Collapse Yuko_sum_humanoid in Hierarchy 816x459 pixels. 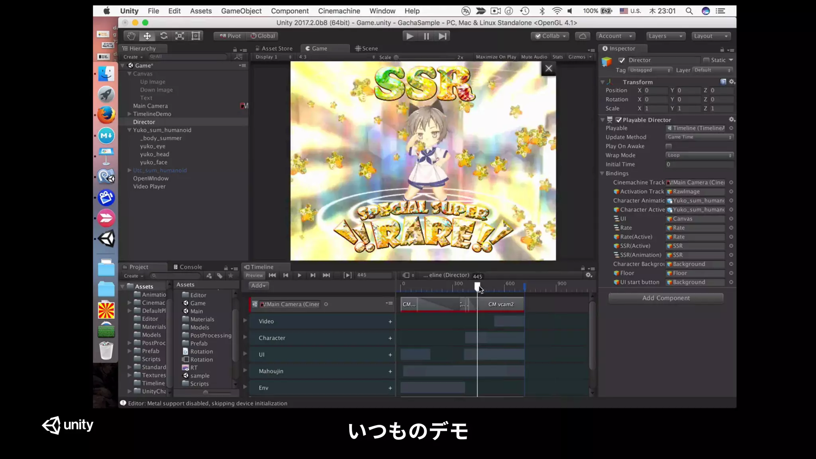(x=129, y=130)
